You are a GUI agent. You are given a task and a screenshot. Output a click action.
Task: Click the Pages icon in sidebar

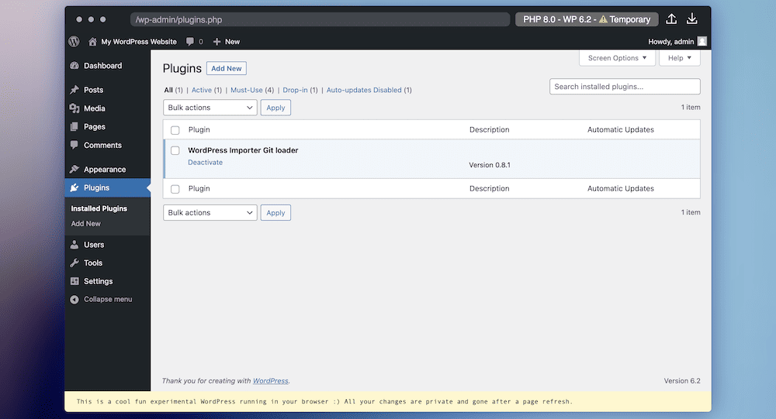point(74,126)
